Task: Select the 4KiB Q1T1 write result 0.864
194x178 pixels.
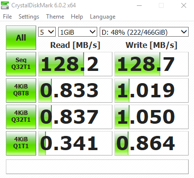Action: pyautogui.click(x=151, y=143)
